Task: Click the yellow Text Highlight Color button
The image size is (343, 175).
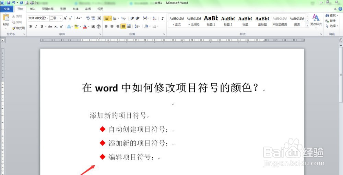Action: coord(76,26)
